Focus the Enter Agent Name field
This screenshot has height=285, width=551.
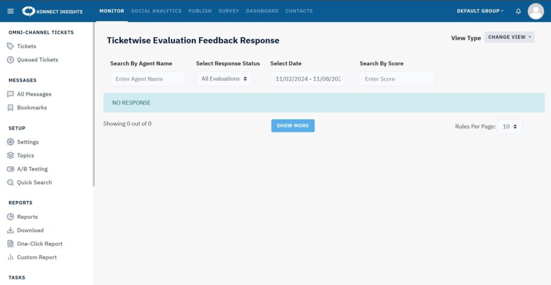147,79
